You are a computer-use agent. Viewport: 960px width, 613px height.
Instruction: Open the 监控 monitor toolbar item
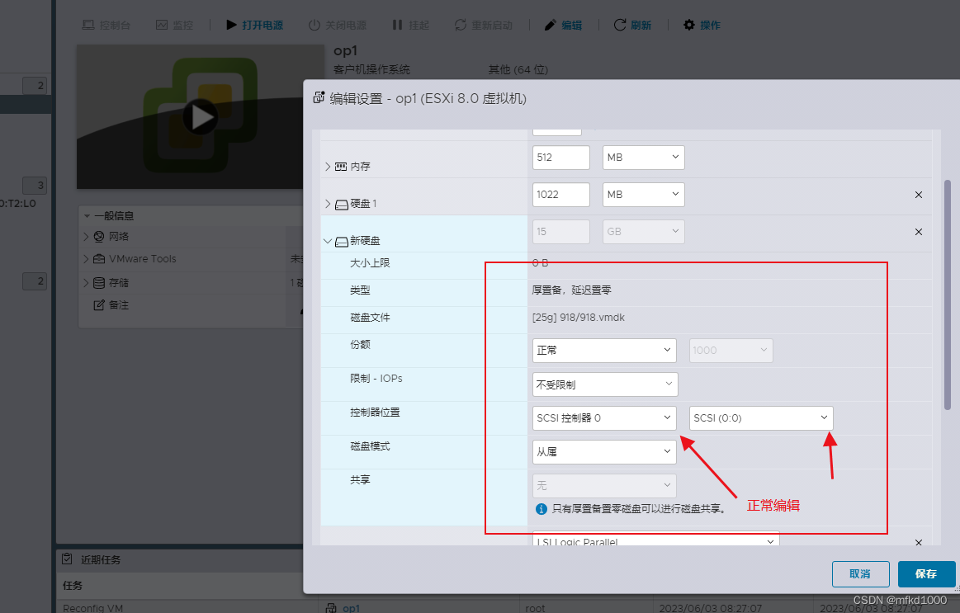click(x=174, y=25)
